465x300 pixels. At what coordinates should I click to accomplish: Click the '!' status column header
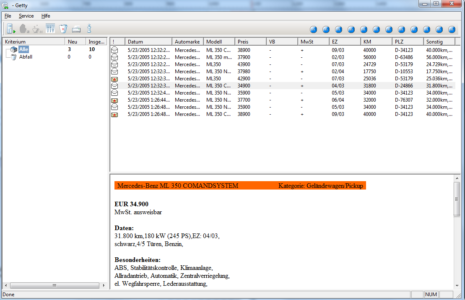pos(118,42)
